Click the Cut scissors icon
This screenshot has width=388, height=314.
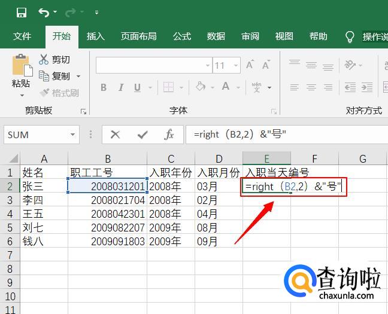[x=44, y=60]
